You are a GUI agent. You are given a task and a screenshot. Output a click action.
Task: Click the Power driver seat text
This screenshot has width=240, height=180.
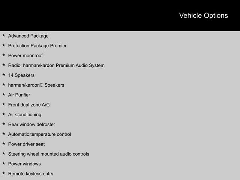pos(26,144)
